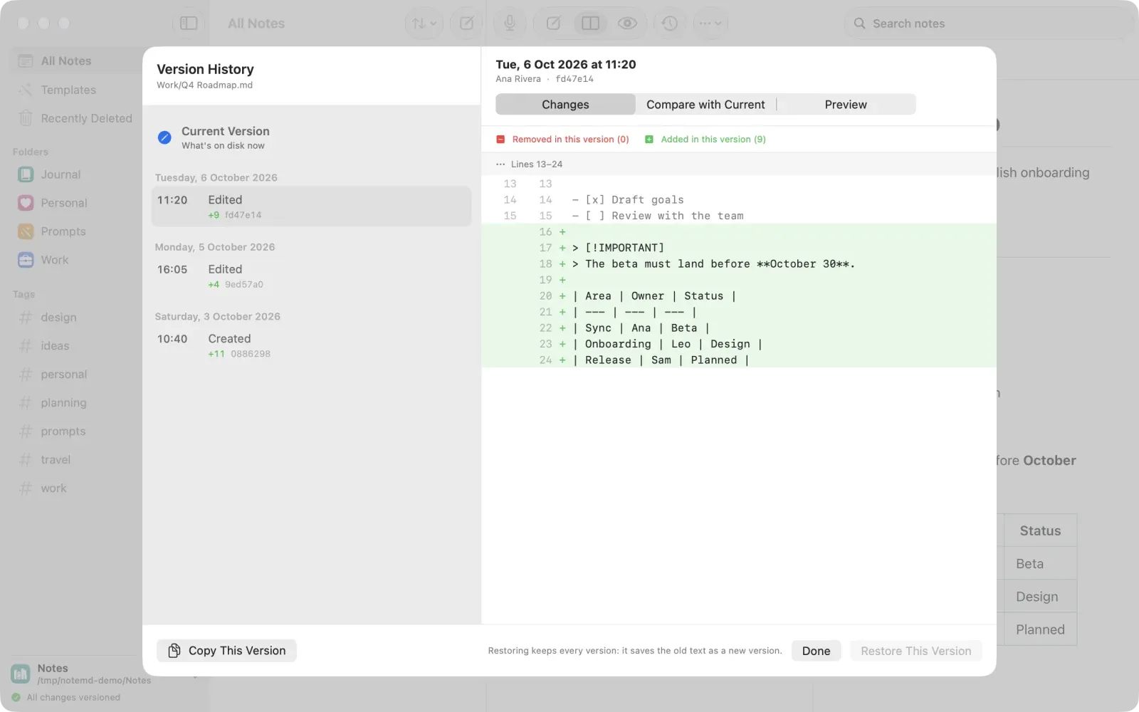The image size is (1139, 712).
Task: Click the All changes versioned status
Action: pyautogui.click(x=66, y=698)
